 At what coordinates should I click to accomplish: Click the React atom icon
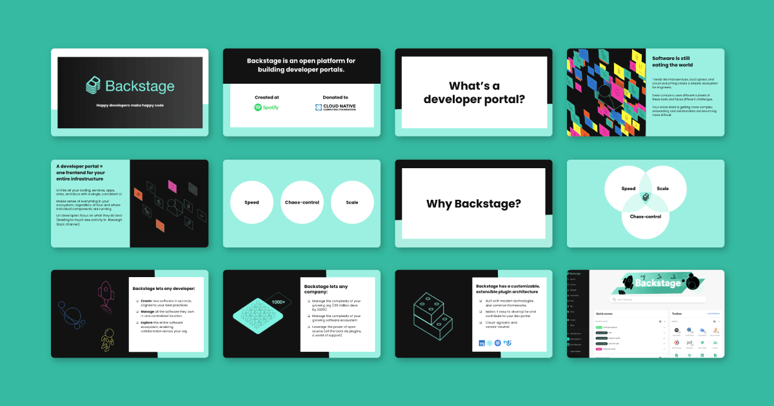(490, 344)
